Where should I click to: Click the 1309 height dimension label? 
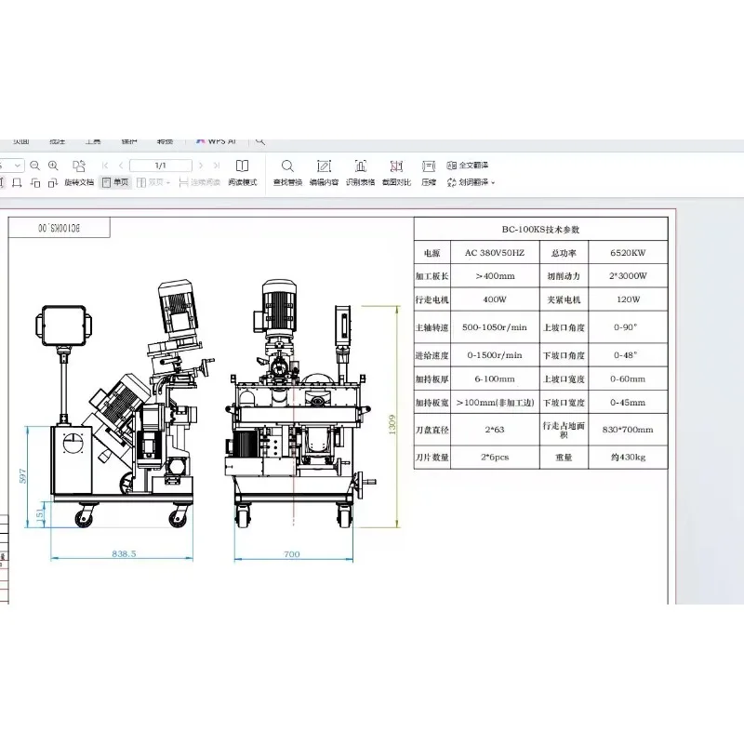point(392,425)
